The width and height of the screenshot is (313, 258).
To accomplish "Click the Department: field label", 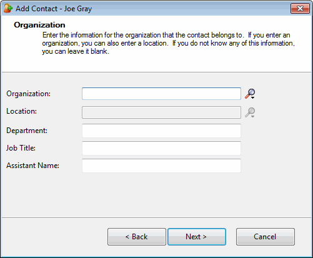I will 27,131.
